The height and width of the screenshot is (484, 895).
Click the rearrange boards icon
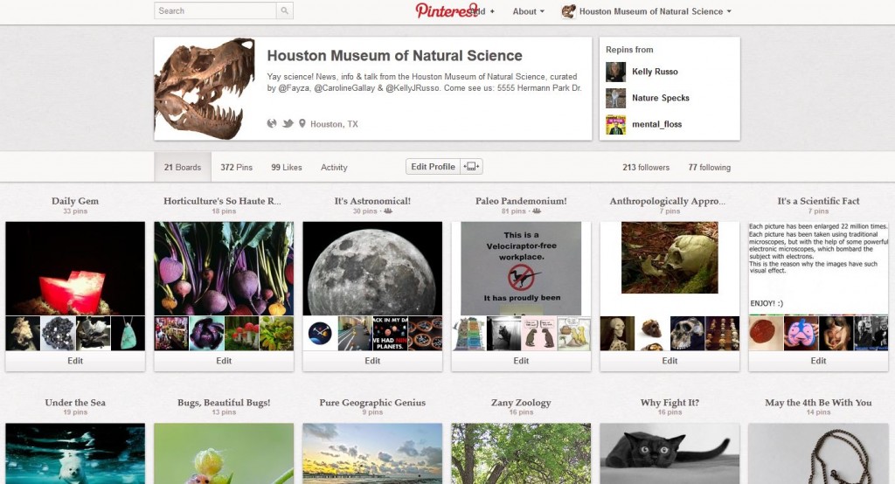(x=472, y=167)
